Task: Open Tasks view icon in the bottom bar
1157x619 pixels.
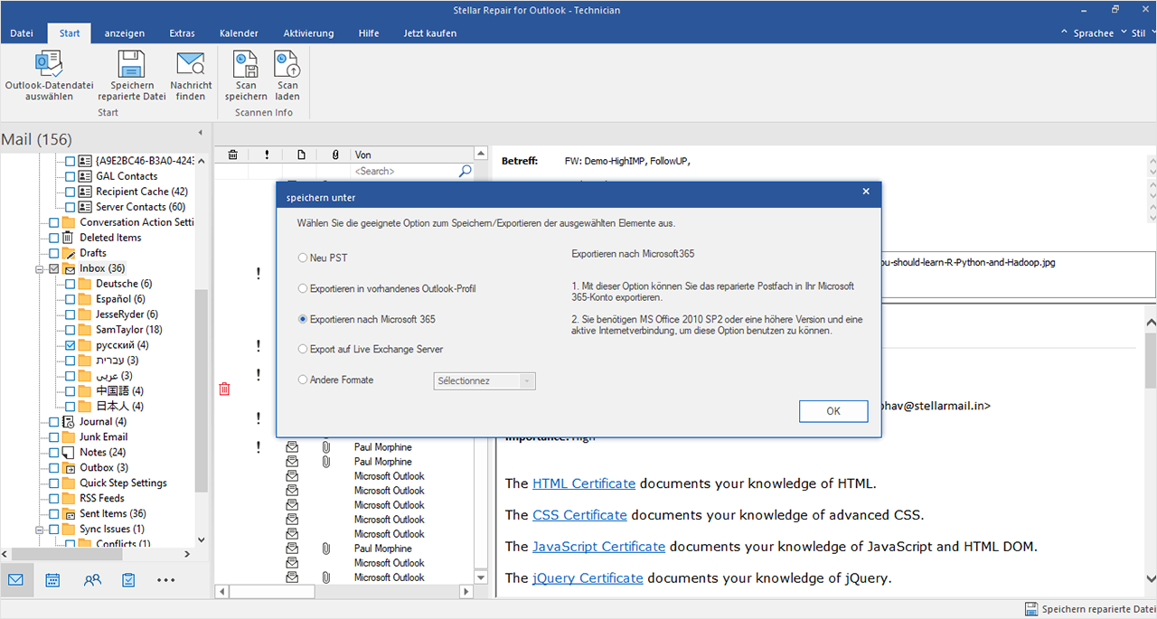Action: [x=128, y=580]
